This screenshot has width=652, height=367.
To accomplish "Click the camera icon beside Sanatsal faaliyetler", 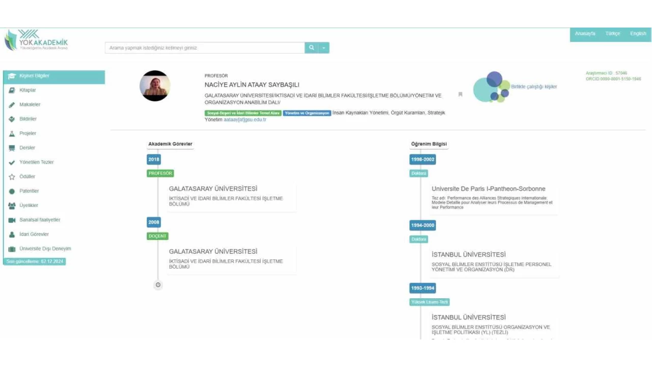I will (12, 220).
